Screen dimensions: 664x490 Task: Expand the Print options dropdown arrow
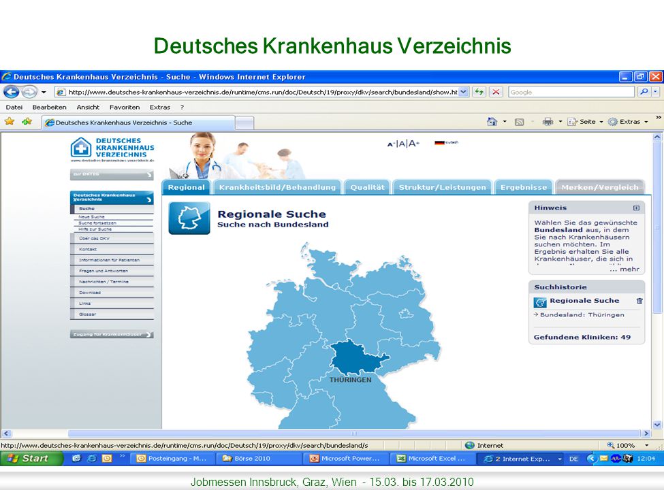tap(560, 122)
